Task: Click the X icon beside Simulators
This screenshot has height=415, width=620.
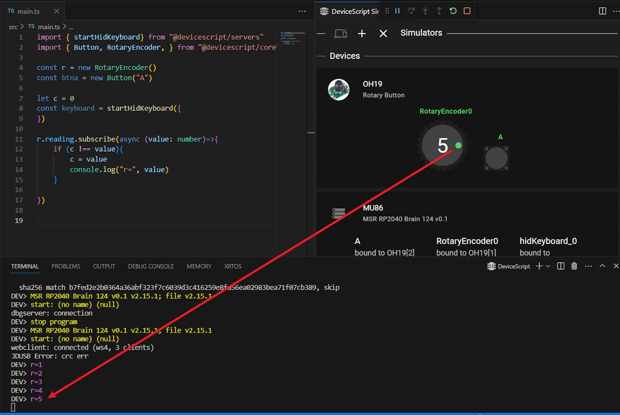Action: pos(383,33)
